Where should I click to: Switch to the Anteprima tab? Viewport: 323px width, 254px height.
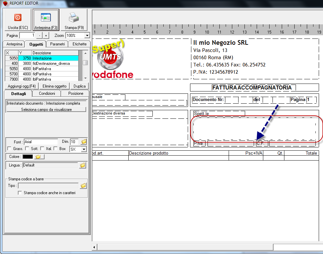(14, 44)
